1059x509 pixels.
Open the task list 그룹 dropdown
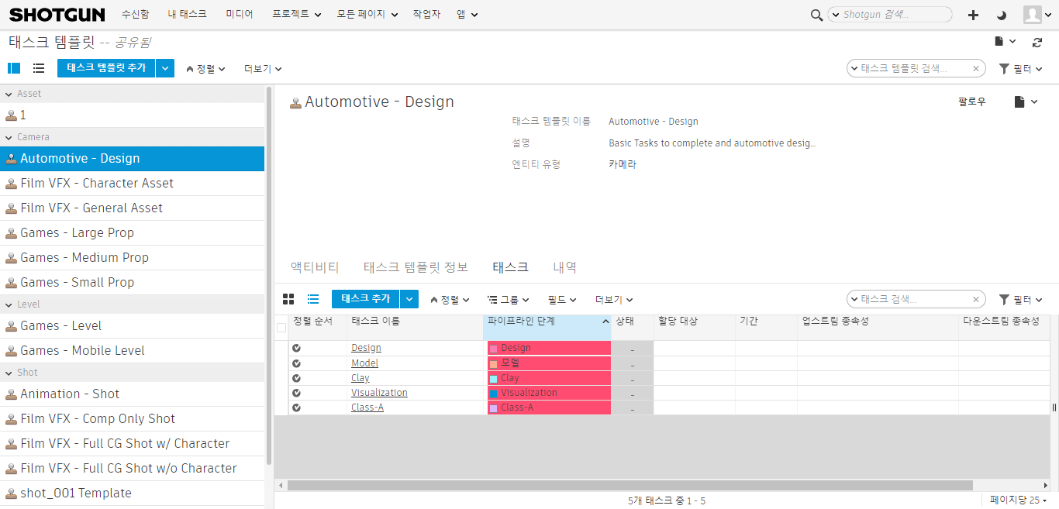508,300
